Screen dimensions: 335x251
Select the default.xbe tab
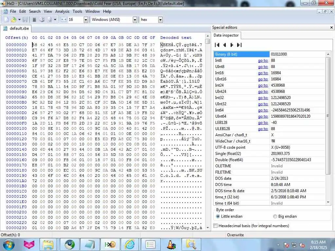pyautogui.click(x=16, y=28)
